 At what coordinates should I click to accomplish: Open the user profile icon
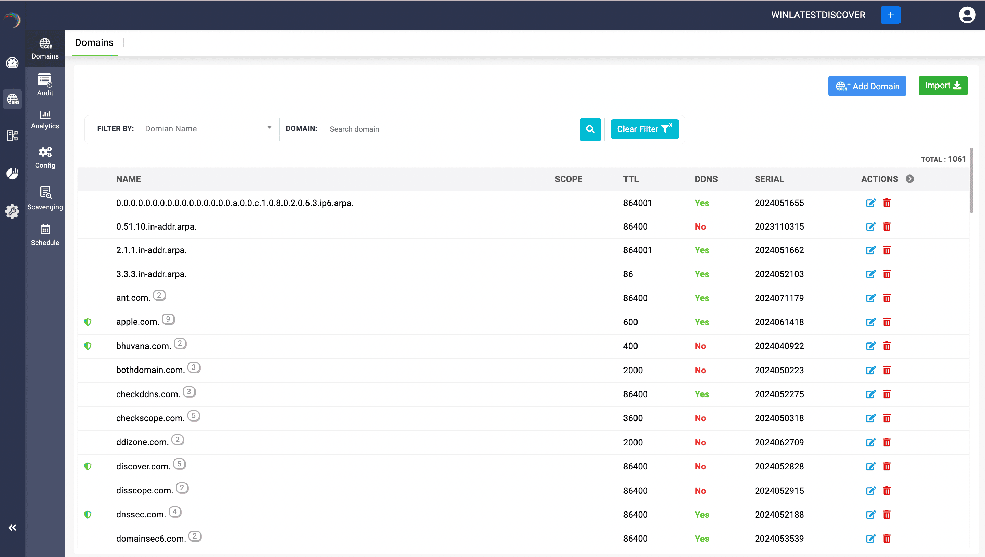click(x=967, y=15)
